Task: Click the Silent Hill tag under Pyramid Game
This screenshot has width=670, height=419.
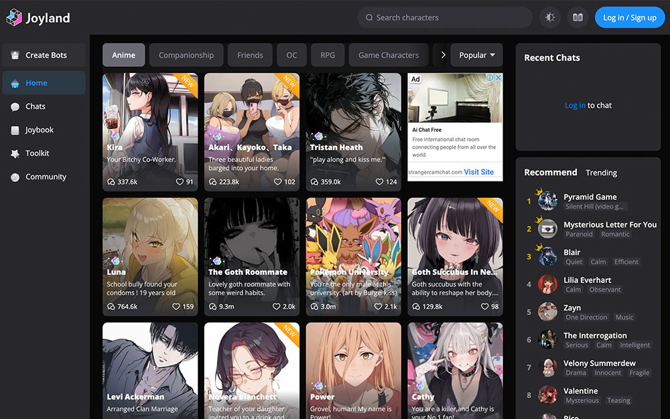Action: tap(594, 207)
